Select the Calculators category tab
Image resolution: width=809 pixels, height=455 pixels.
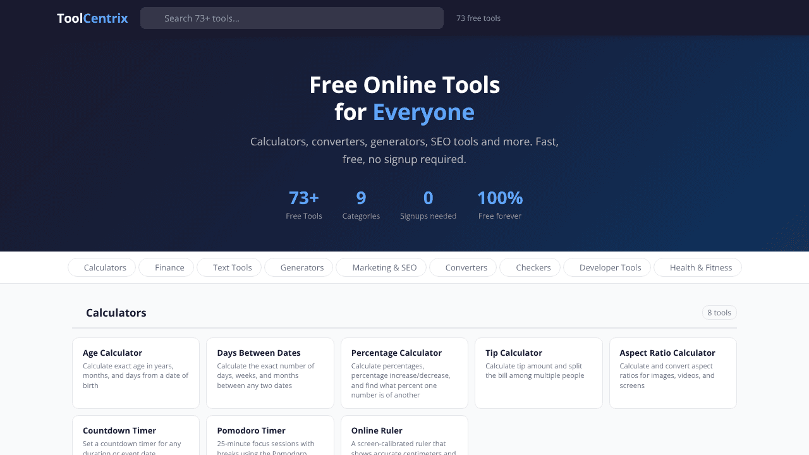102,267
